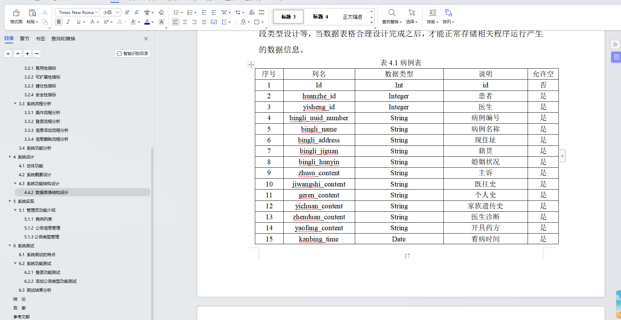This screenshot has height=320, width=621.
Task: Select Align right paragraph alignment
Action: [194, 22]
